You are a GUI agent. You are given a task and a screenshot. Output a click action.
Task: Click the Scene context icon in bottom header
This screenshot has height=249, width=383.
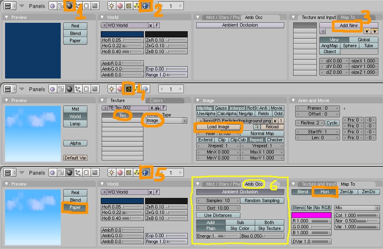(x=94, y=172)
